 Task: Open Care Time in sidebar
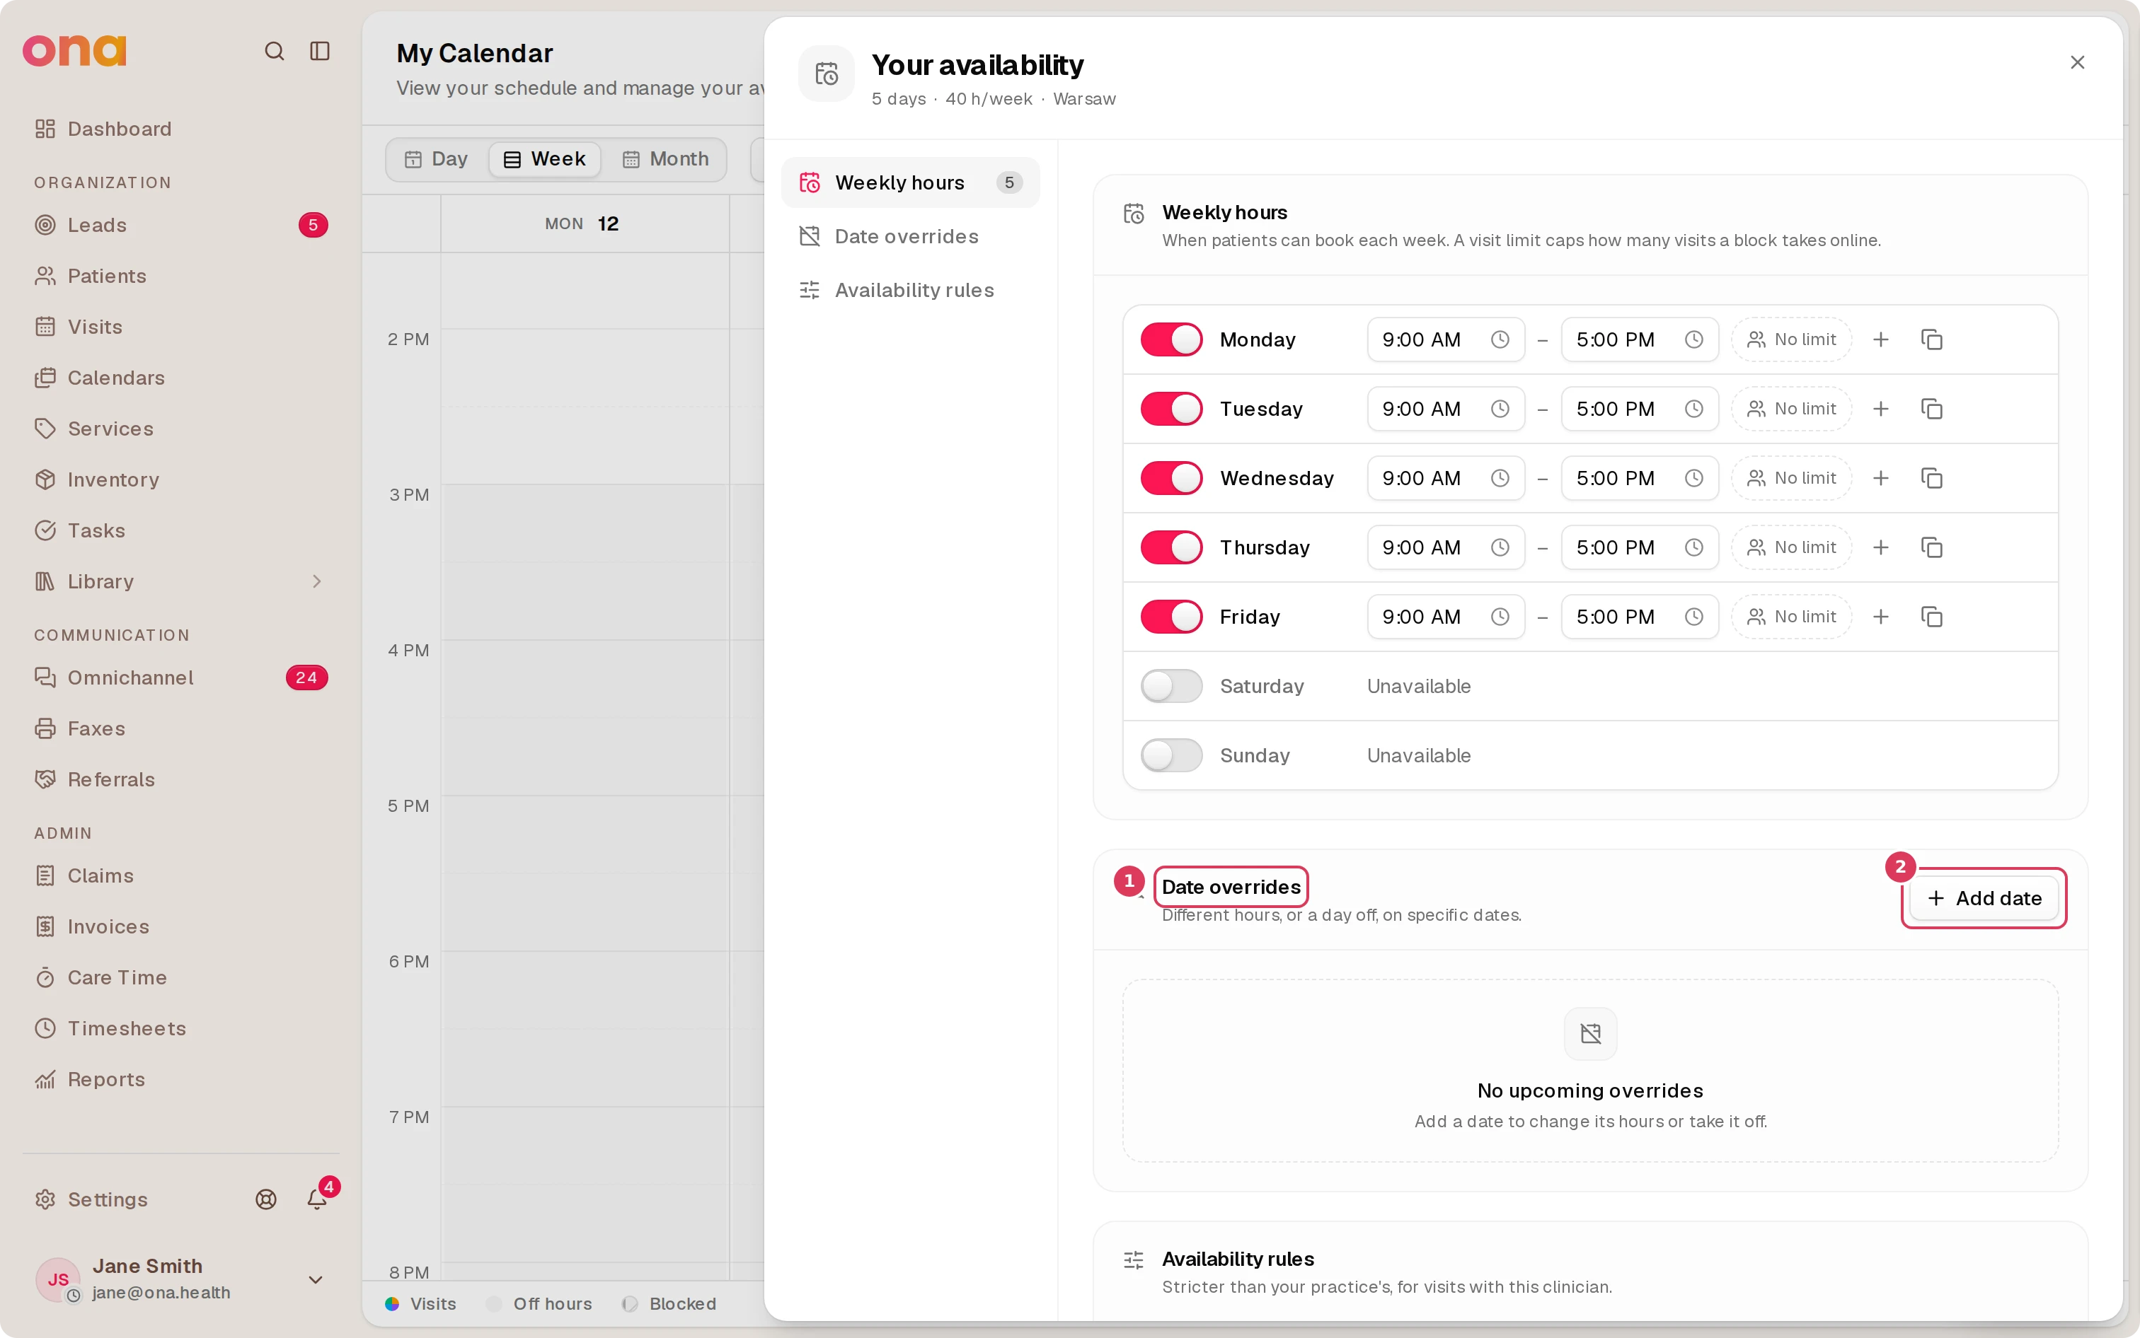pos(180,978)
